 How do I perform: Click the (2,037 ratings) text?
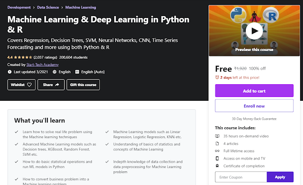[x=45, y=57]
